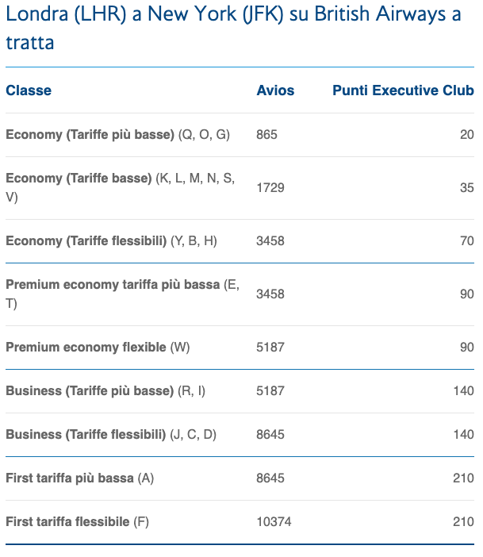Select Economy Tariffe basse row label
This screenshot has width=483, height=557.
(x=120, y=187)
